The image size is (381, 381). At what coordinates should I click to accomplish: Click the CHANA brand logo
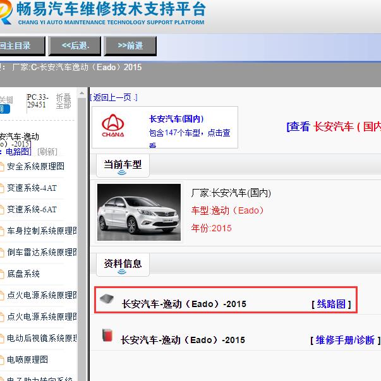click(x=112, y=126)
